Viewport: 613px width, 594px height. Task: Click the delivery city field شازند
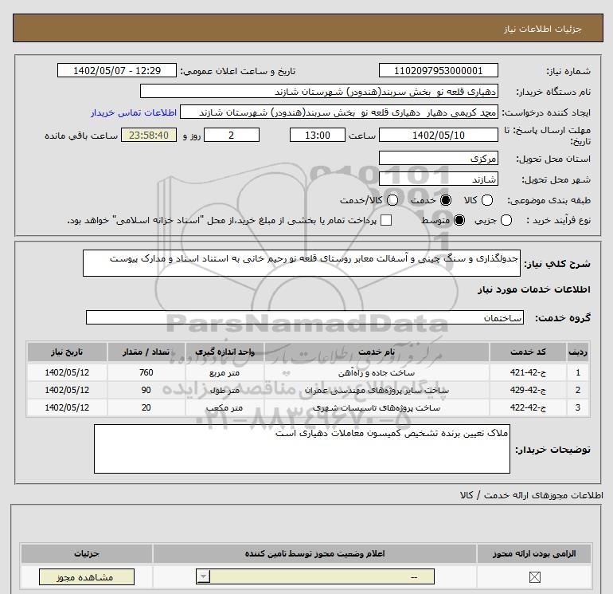[438, 179]
